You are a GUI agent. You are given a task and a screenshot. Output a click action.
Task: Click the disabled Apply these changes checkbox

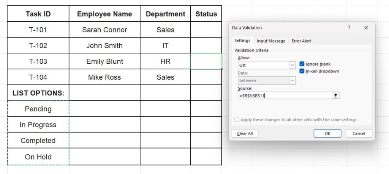point(237,120)
